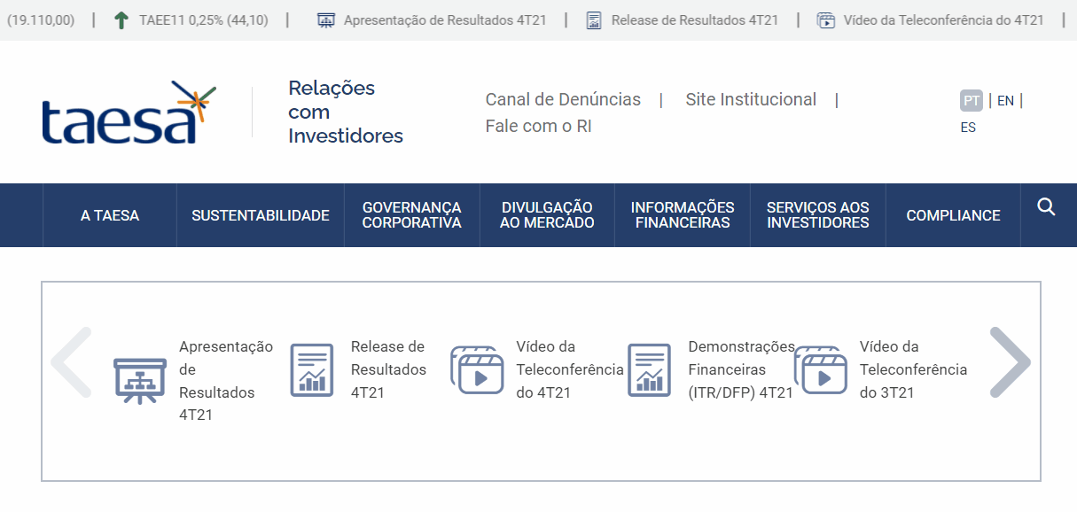
Task: Switch language to ES
Action: click(968, 128)
